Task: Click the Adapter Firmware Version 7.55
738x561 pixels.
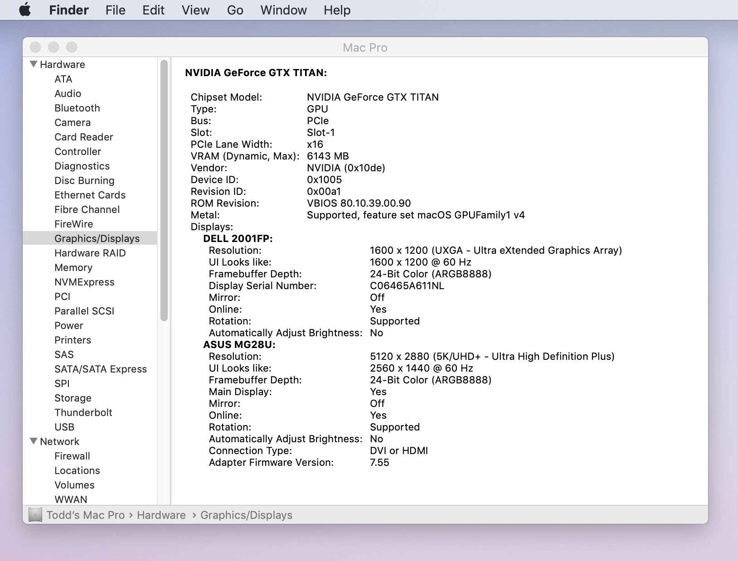Action: pos(379,462)
